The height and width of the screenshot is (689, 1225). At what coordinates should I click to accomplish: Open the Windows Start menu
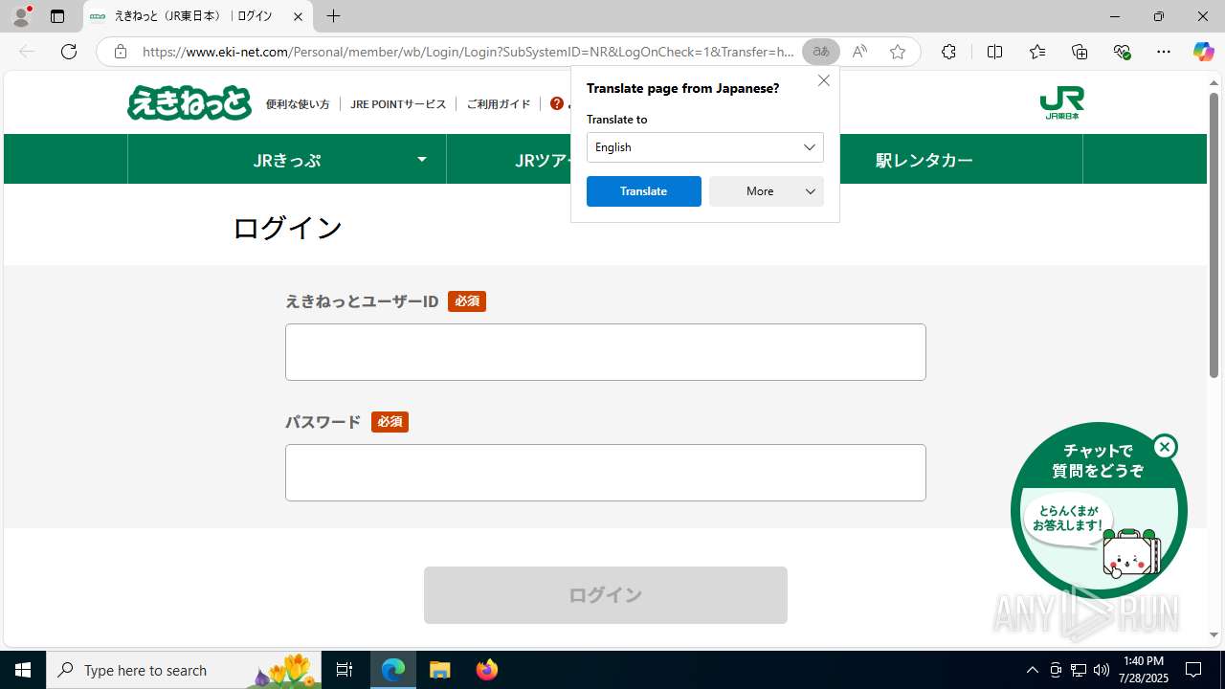click(x=23, y=670)
